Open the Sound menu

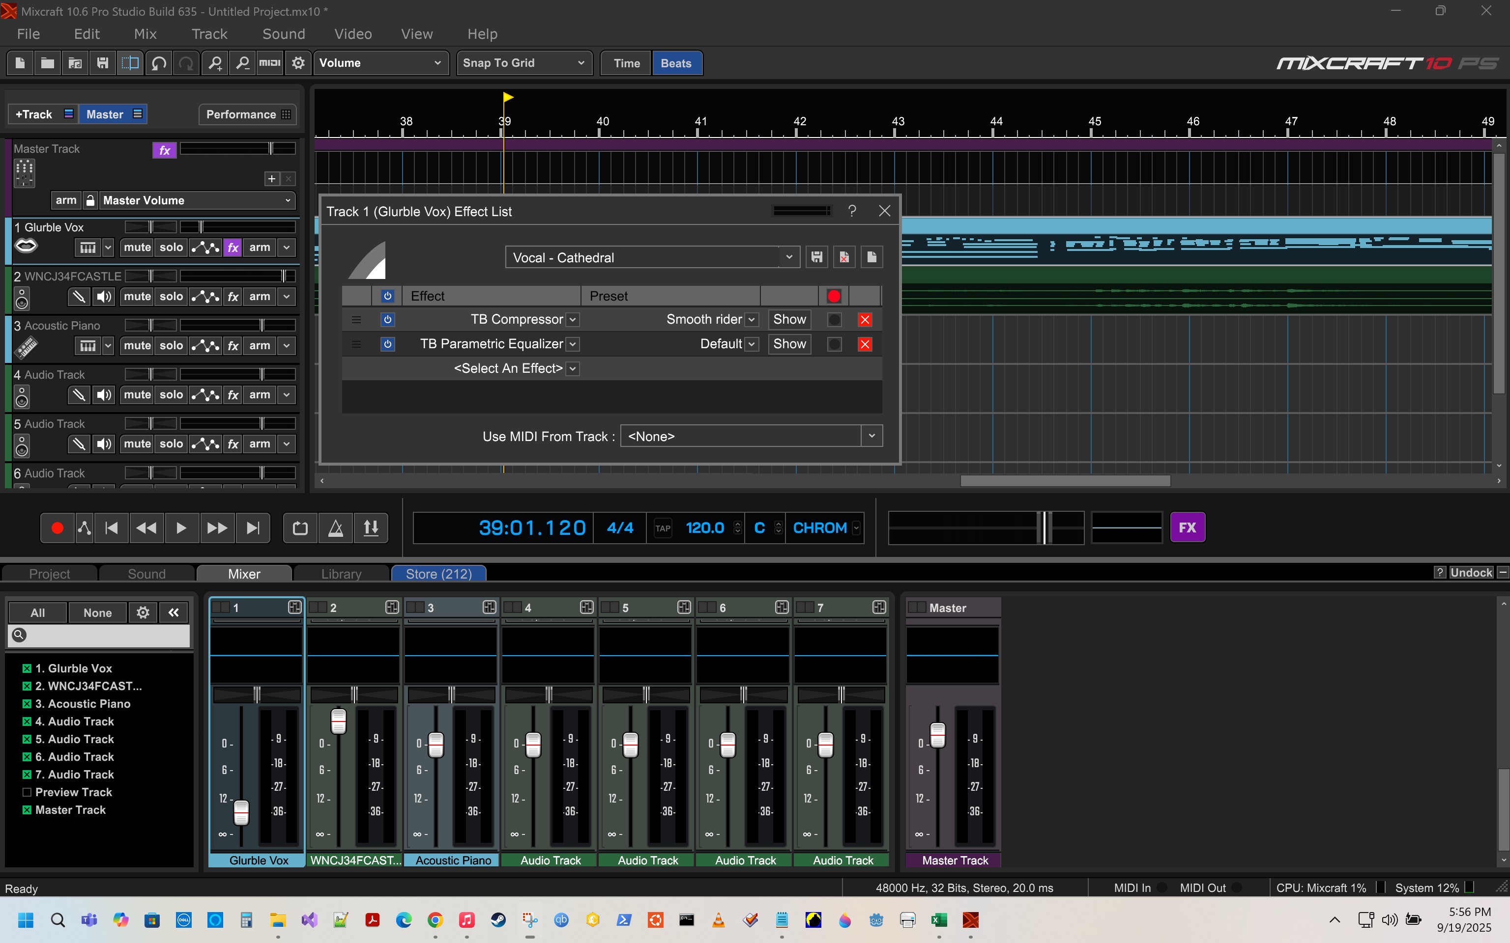(x=283, y=34)
